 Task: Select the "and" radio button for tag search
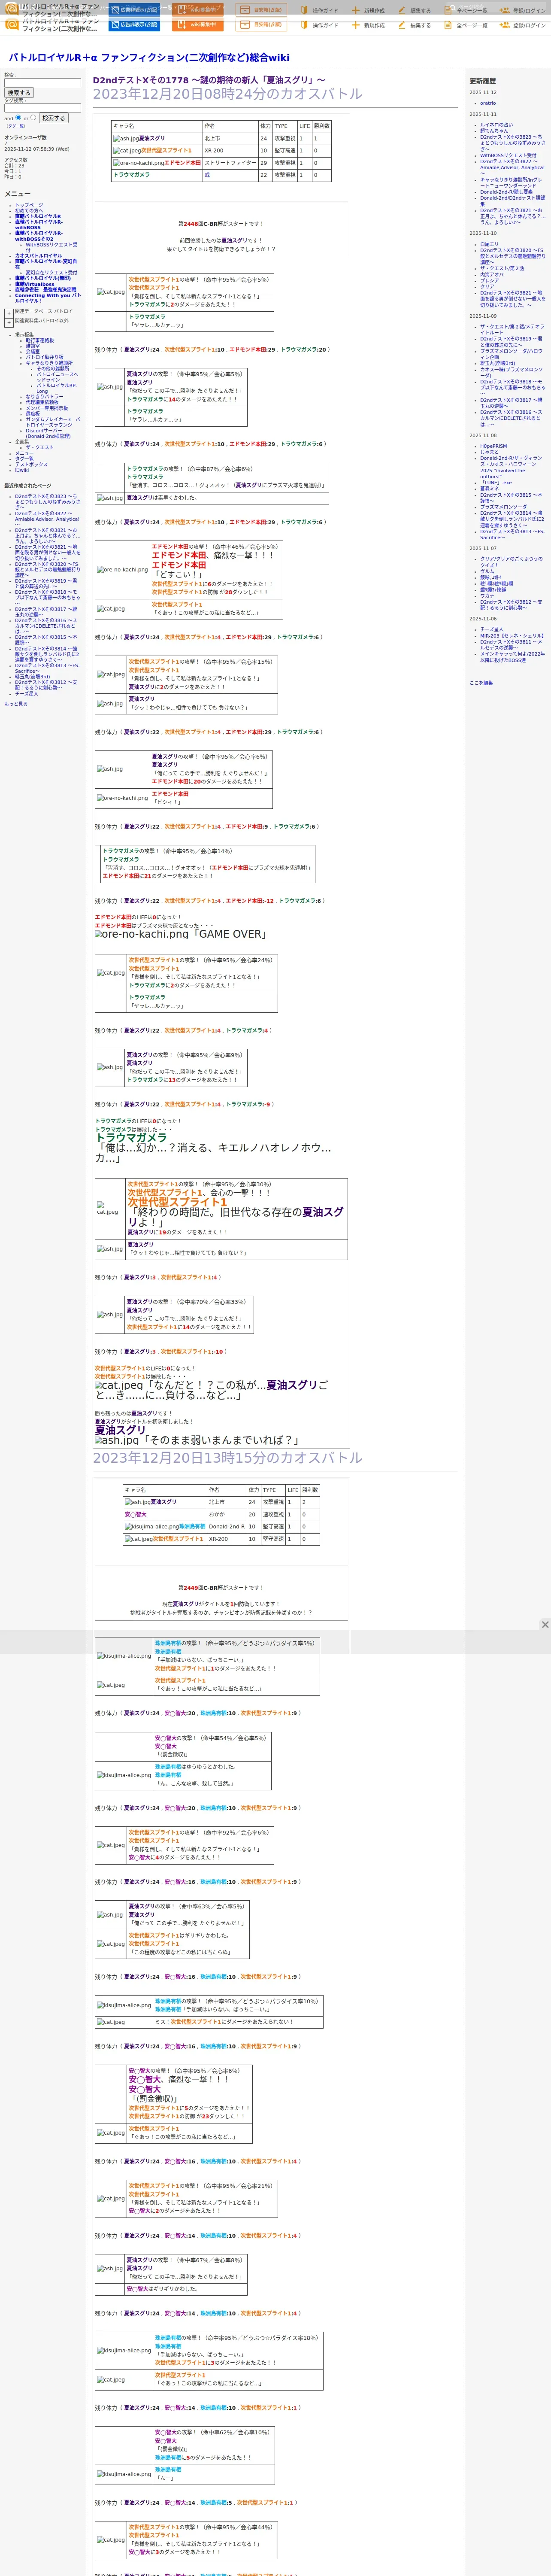18,117
